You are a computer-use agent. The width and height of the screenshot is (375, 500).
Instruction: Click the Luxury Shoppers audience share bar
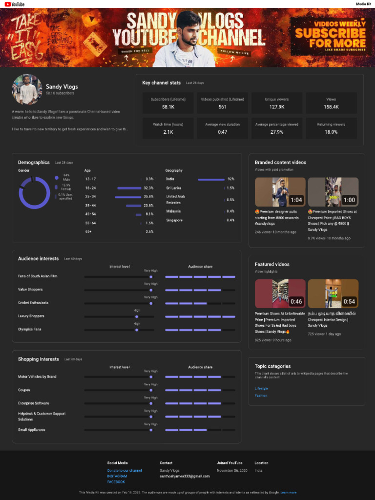point(200,316)
